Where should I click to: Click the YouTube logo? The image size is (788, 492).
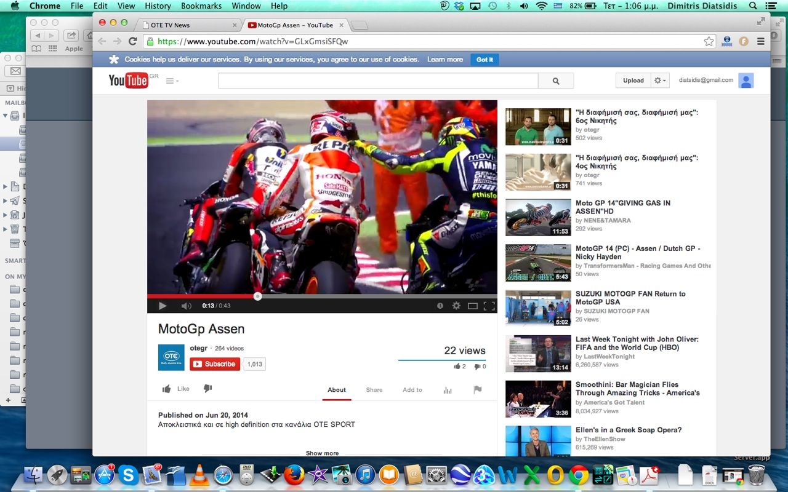click(x=128, y=81)
